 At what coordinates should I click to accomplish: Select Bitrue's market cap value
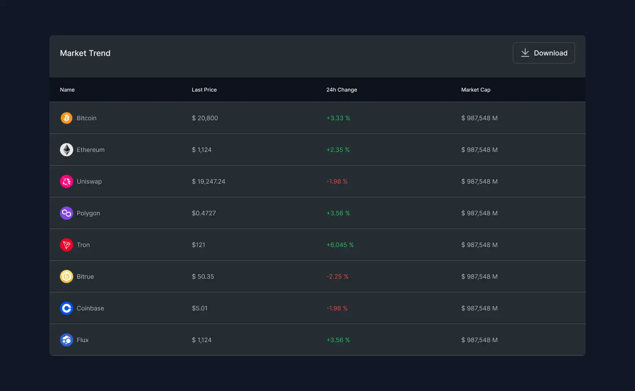click(479, 277)
